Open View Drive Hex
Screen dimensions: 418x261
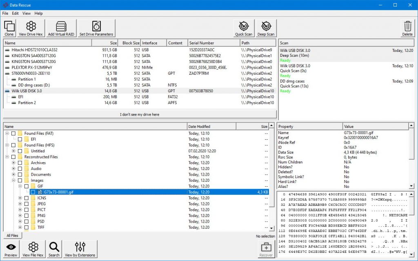click(31, 27)
